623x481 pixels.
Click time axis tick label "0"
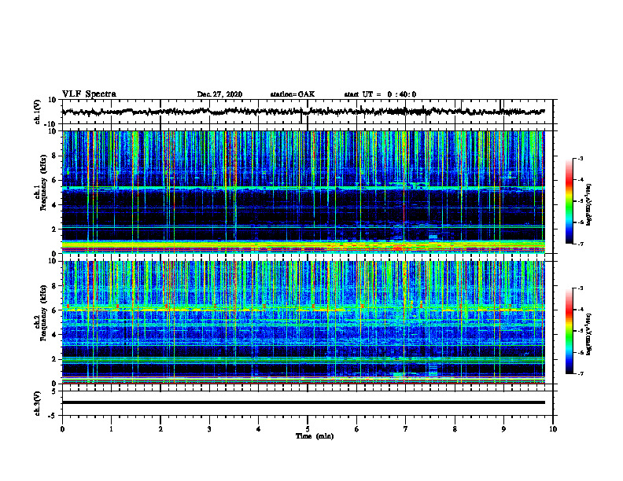coord(62,429)
